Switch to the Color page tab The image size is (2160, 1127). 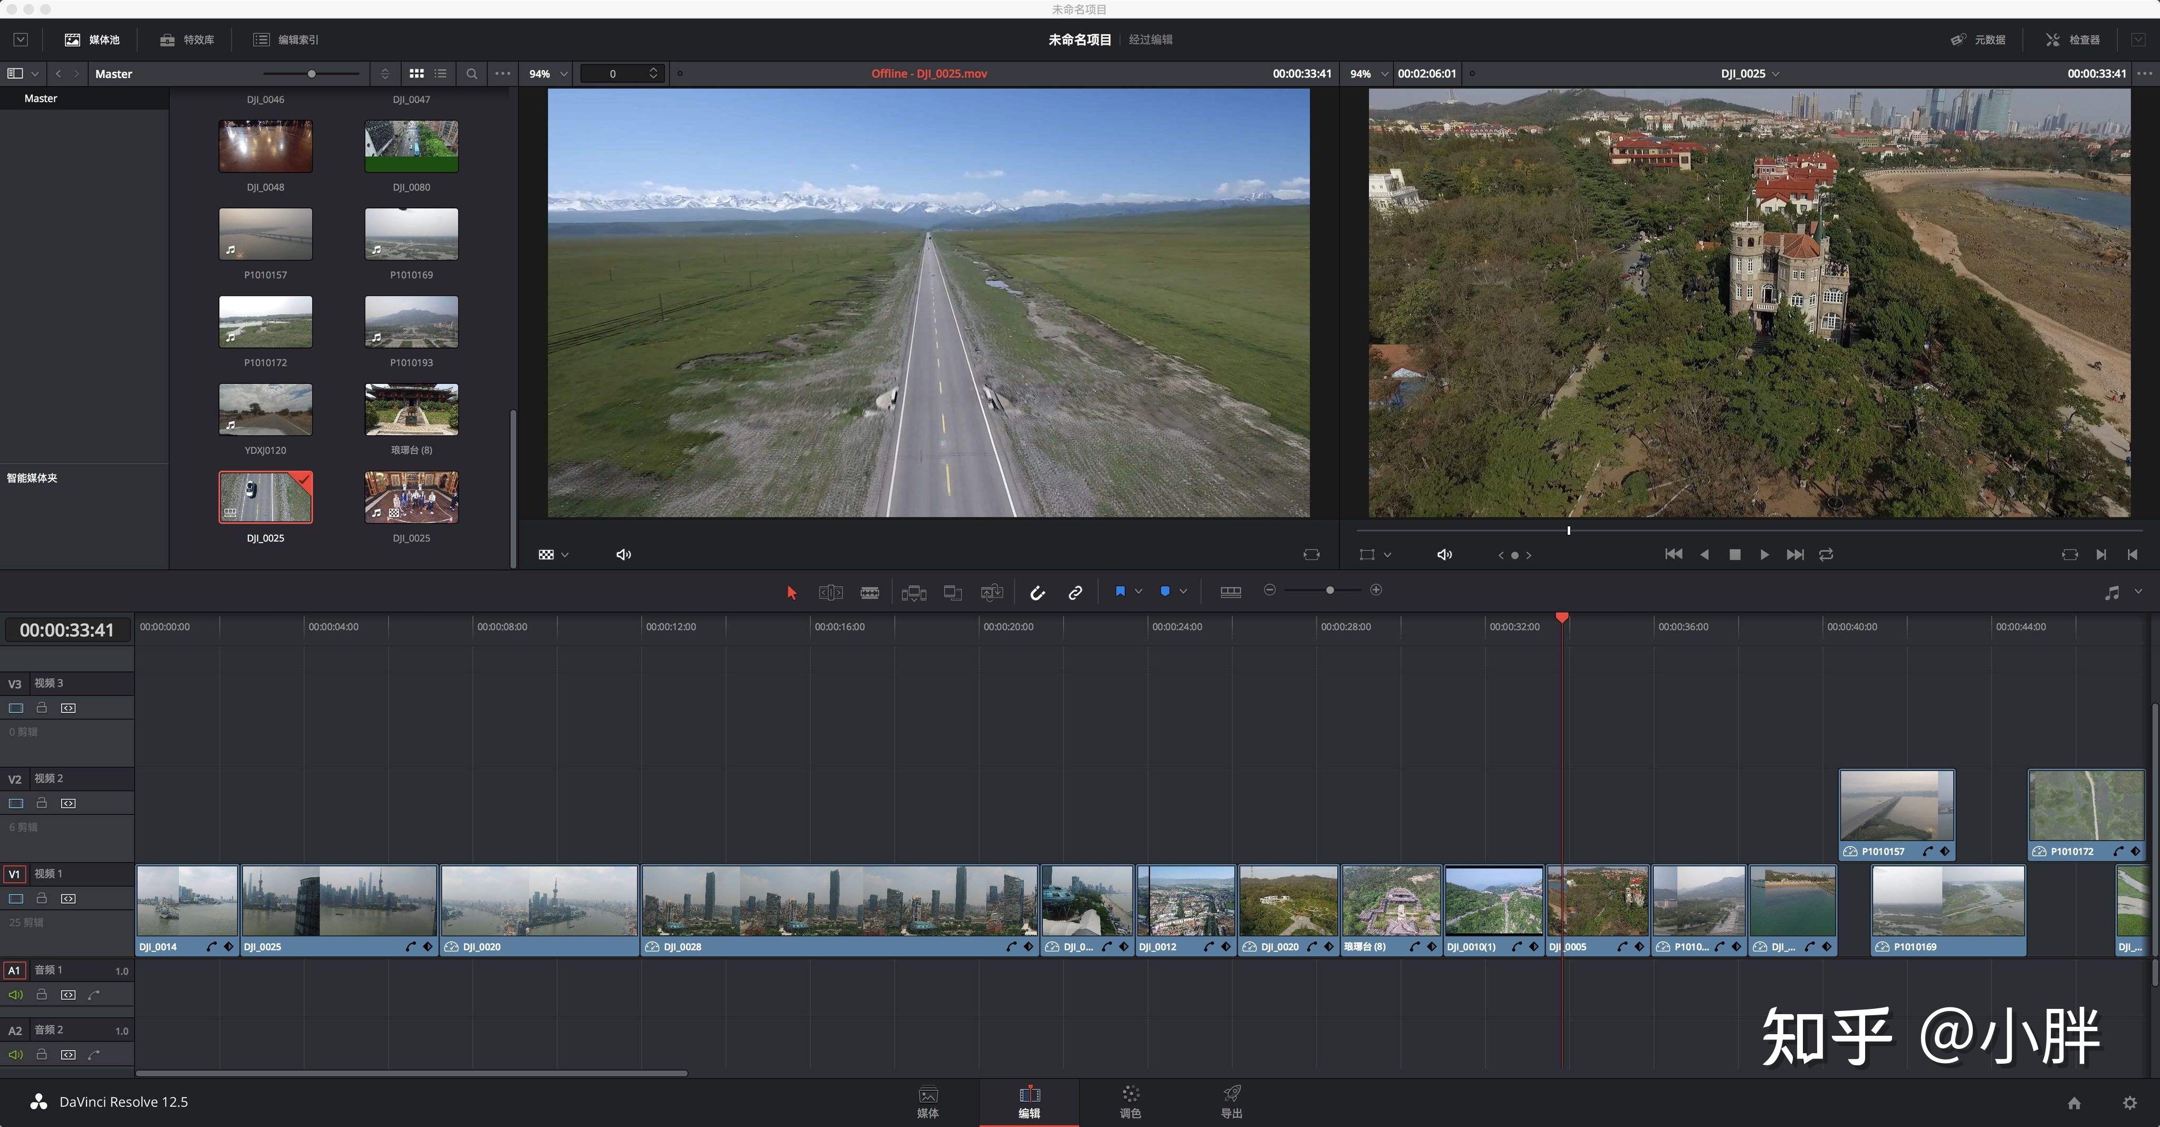[x=1130, y=1102]
